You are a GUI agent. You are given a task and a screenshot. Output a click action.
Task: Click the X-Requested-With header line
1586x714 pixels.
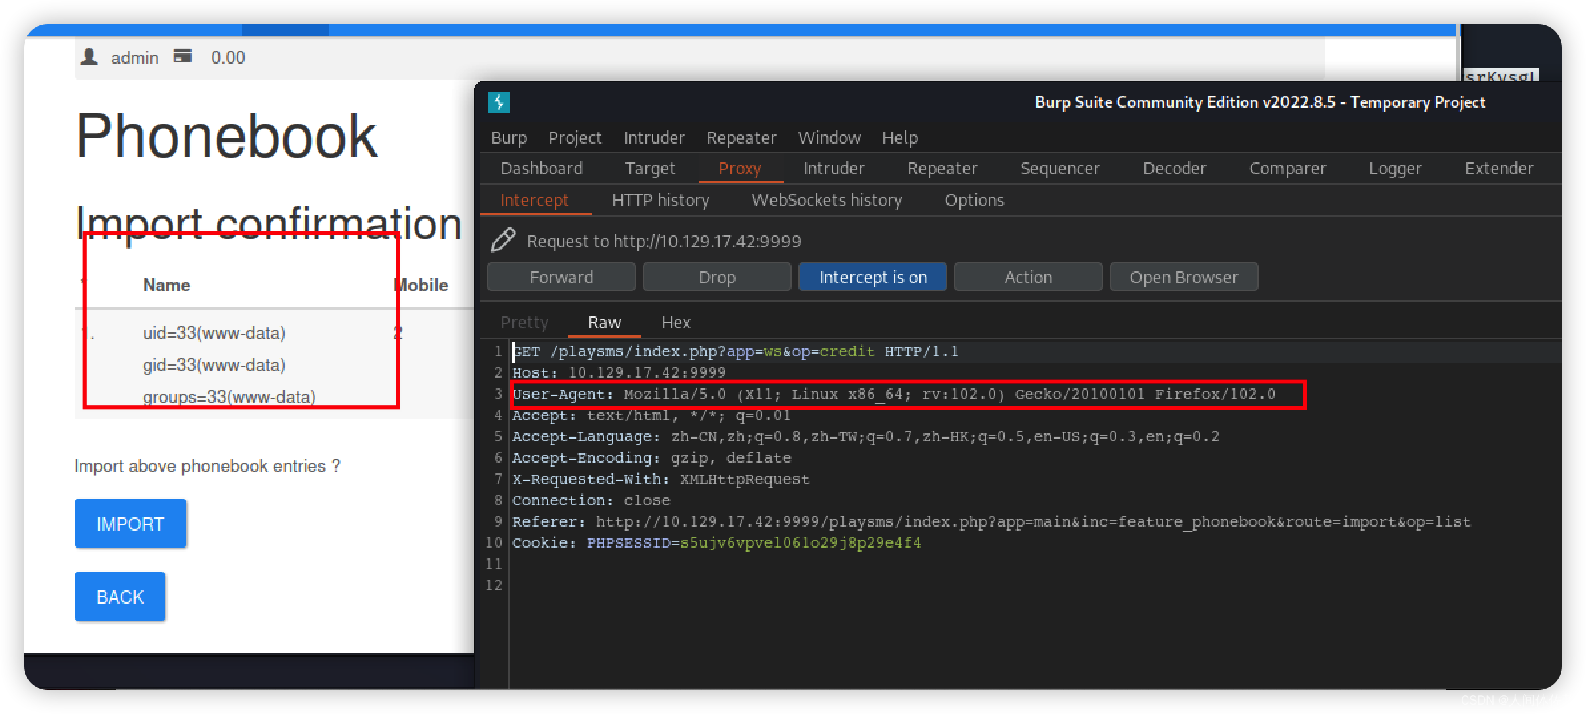(661, 479)
